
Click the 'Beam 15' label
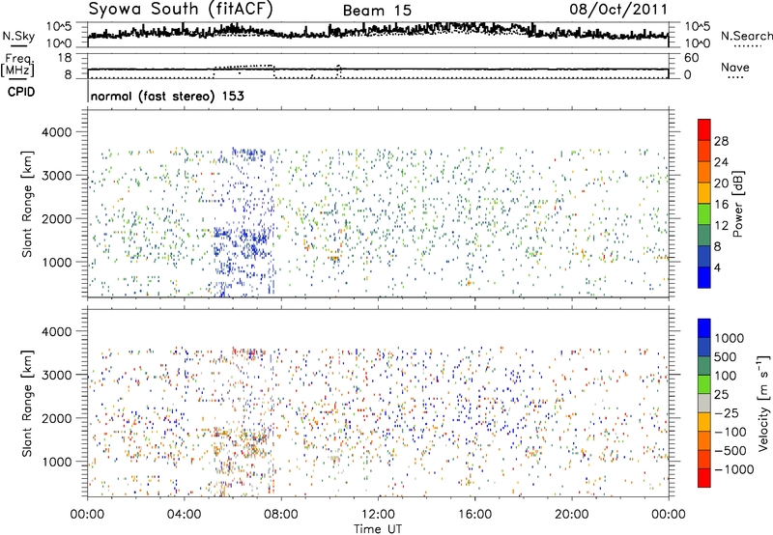point(377,11)
